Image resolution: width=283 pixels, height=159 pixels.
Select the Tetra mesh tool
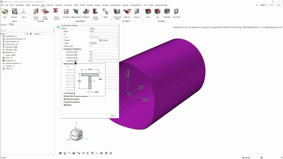(148, 12)
